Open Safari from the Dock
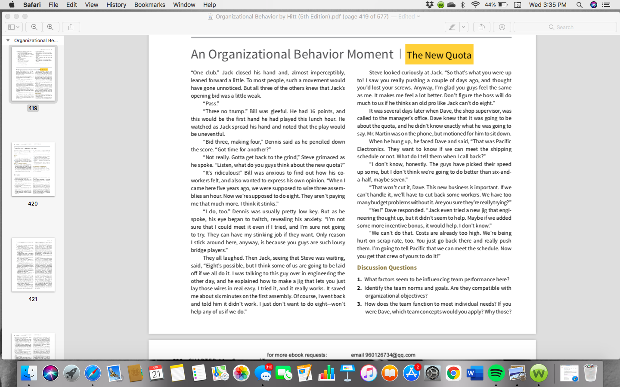The width and height of the screenshot is (620, 387). (93, 373)
